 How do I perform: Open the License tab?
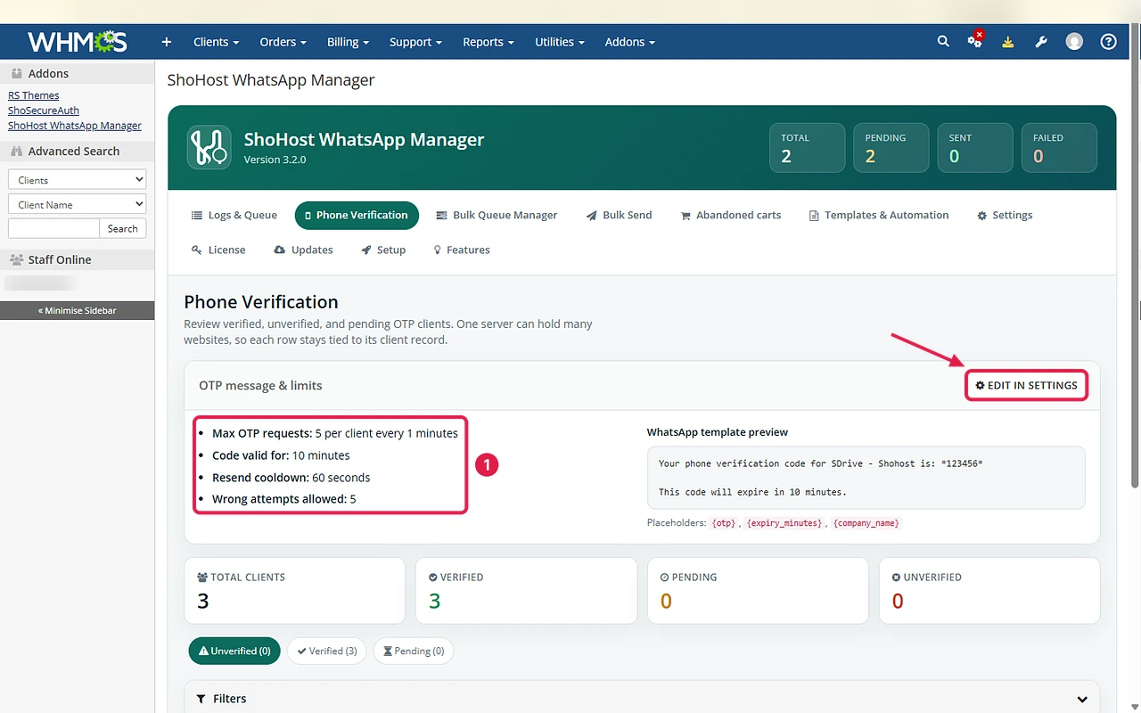[218, 250]
